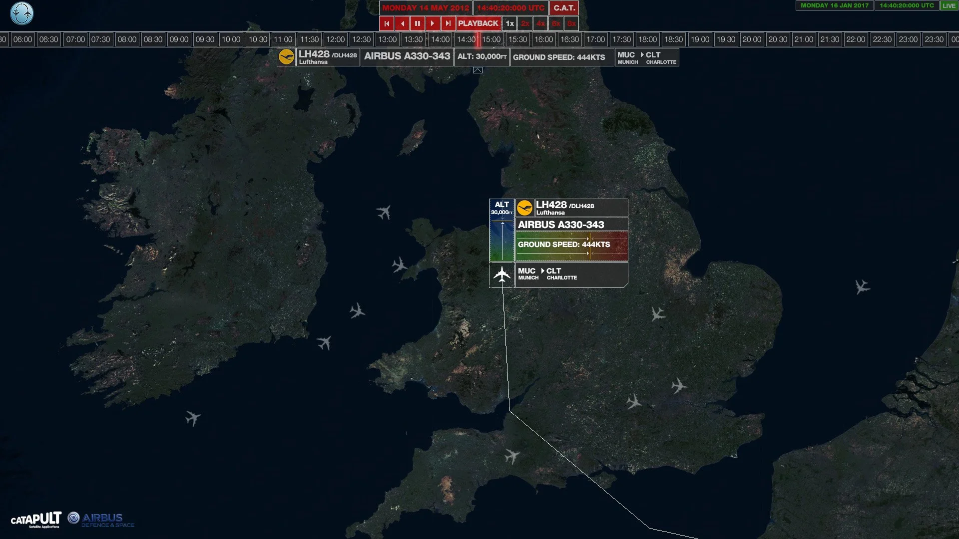The height and width of the screenshot is (539, 959).
Task: Jump timeline to 18:00 marker
Action: 647,39
